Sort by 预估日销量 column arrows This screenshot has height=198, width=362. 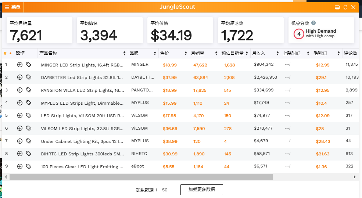click(x=247, y=53)
